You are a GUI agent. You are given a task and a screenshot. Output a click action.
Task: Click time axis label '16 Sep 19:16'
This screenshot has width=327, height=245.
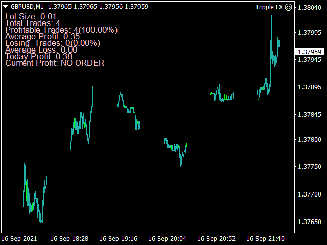(x=119, y=239)
